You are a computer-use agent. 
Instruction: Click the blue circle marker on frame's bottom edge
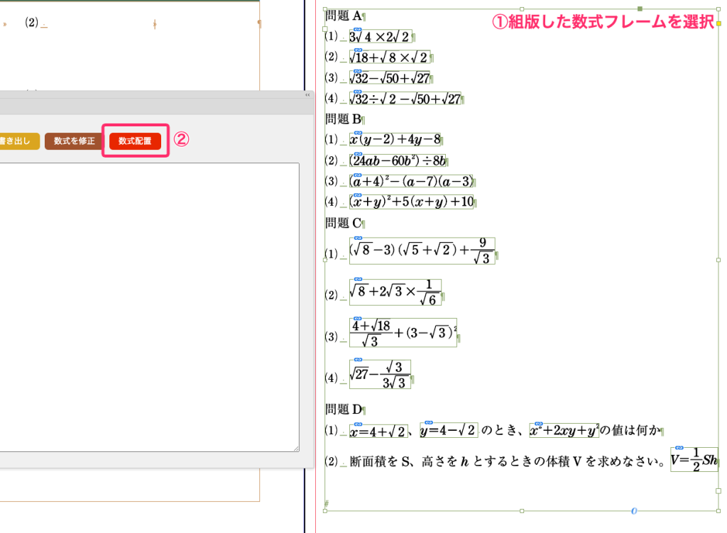click(634, 510)
